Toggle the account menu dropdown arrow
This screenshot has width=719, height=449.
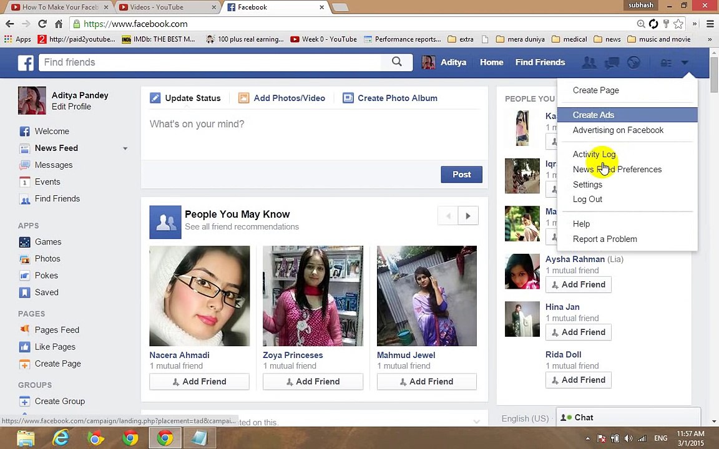[685, 62]
